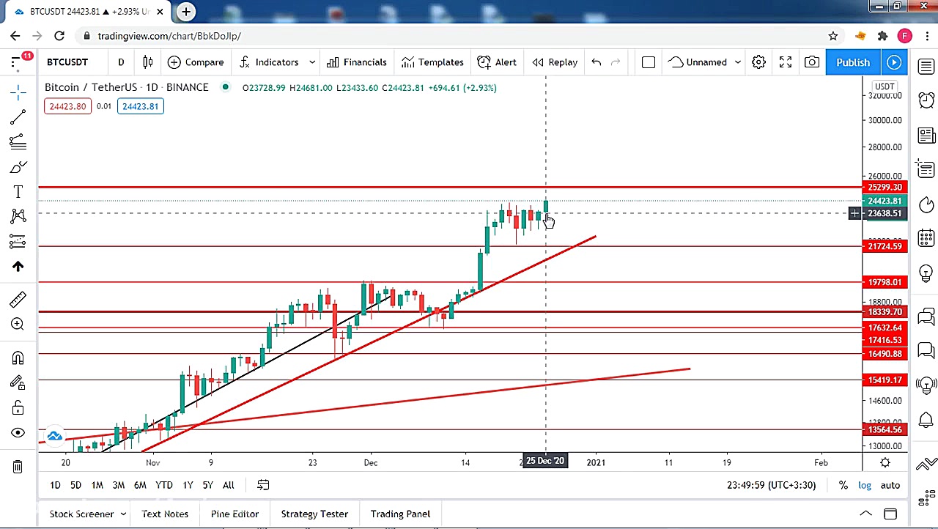Image resolution: width=938 pixels, height=529 pixels.
Task: Select the ruler measure tool
Action: pyautogui.click(x=18, y=299)
